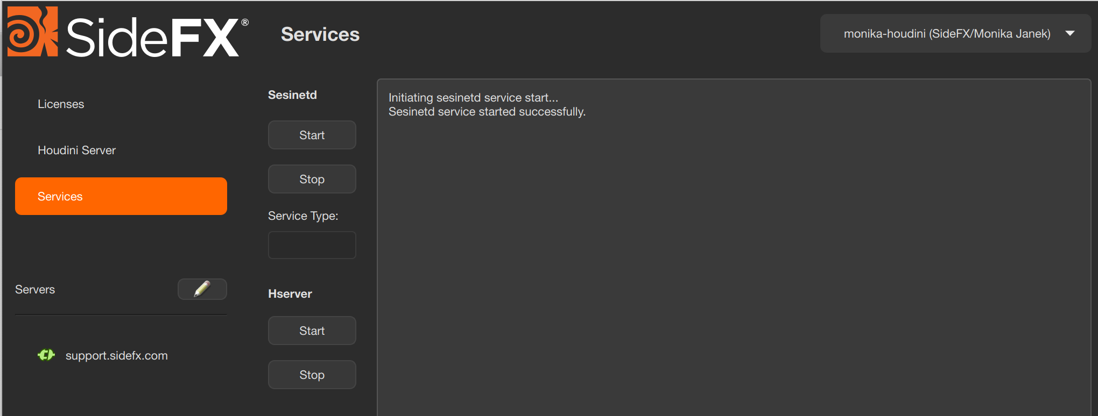Start the Sesinetd service
1098x416 pixels.
312,135
